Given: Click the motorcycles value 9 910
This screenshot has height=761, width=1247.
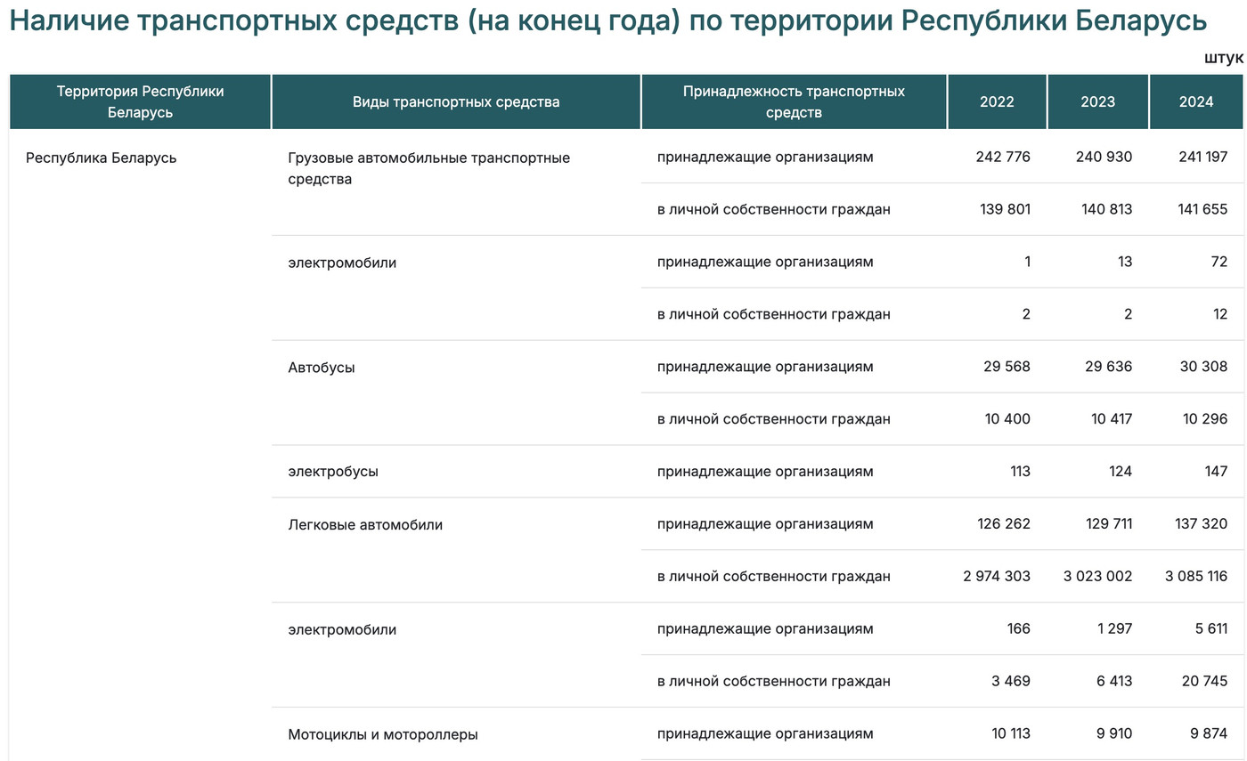Looking at the screenshot, I should (x=1114, y=733).
